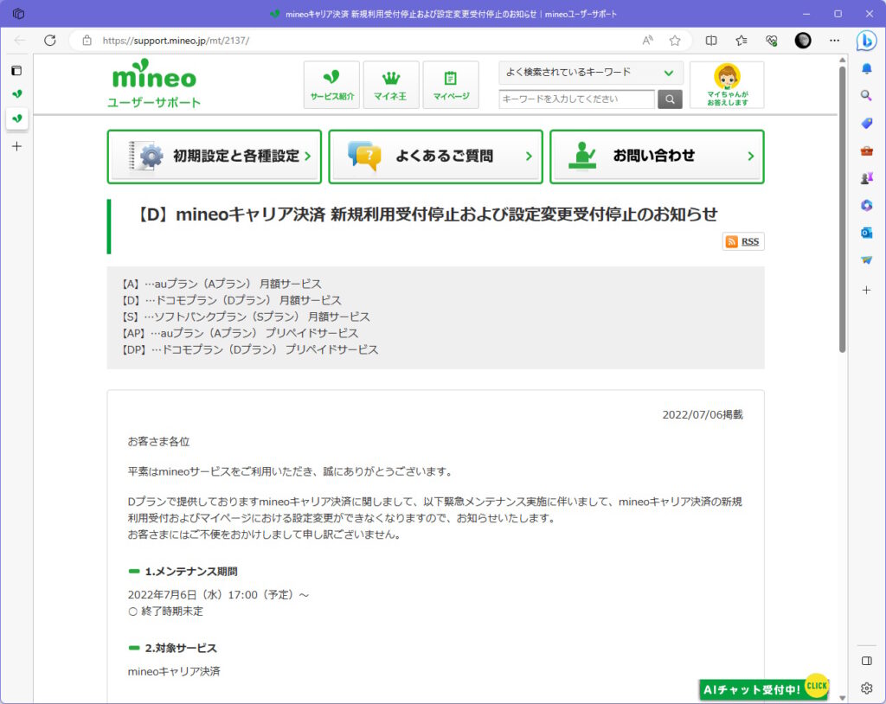886x704 pixels.
Task: Click the 終了時期未定 line
Action: click(165, 611)
